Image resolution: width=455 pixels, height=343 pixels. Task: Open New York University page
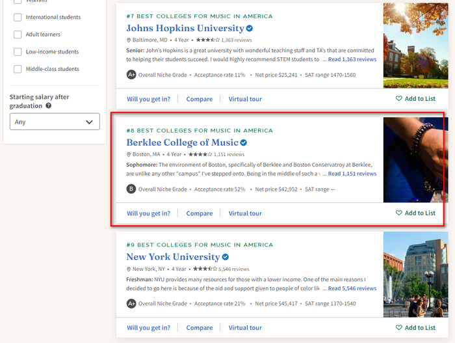click(x=174, y=256)
